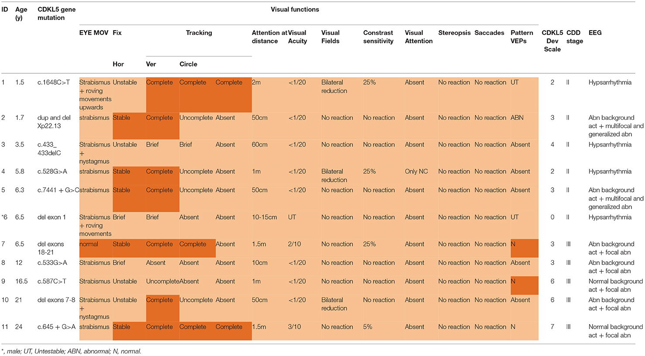
Task: Click the footnote abbreviation legend
Action: 71,351
